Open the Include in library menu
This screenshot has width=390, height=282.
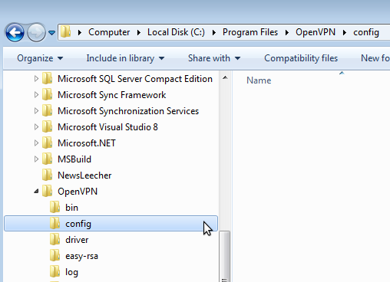[125, 58]
